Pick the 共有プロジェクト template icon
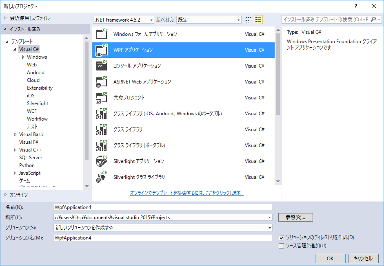This screenshot has height=266, width=384. coord(102,97)
